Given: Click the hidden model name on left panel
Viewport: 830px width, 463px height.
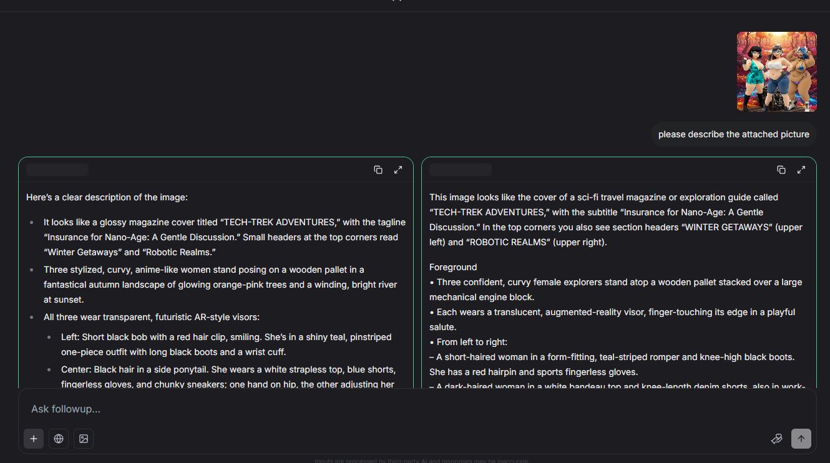Looking at the screenshot, I should (x=57, y=170).
